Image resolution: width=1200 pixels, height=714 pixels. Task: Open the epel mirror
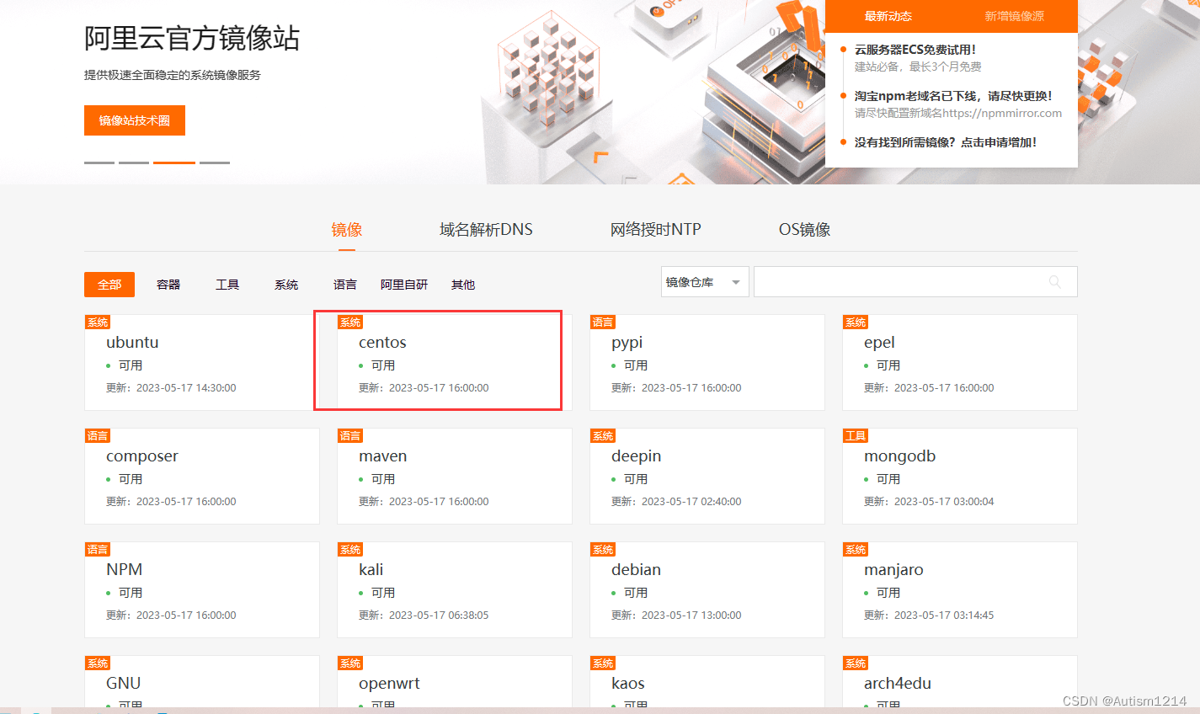tap(879, 343)
